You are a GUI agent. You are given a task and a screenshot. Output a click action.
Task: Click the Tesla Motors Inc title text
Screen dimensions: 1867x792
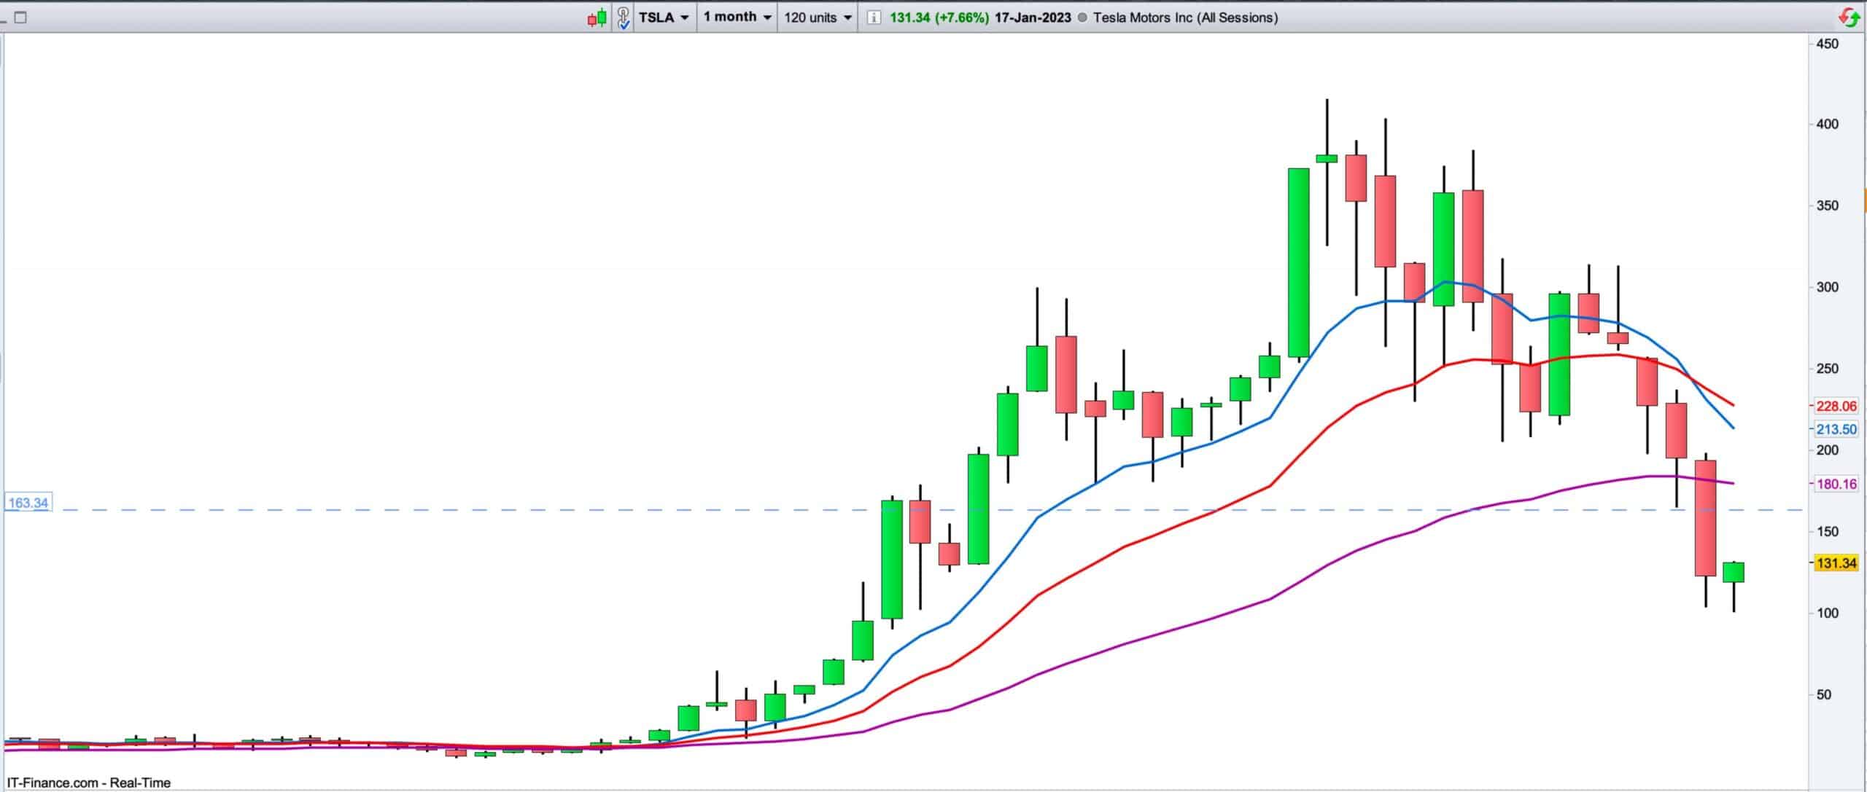(x=1185, y=17)
